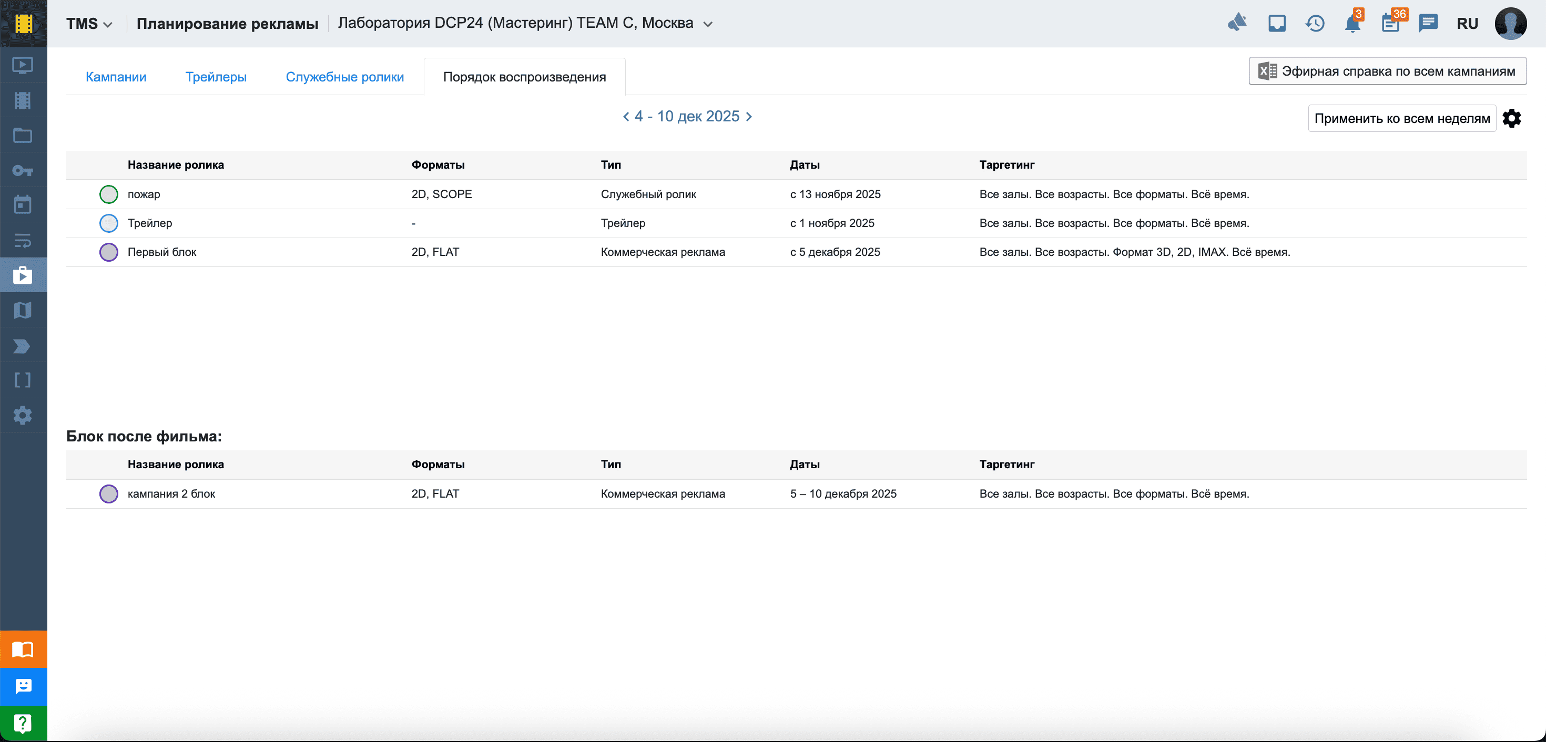Open the calendar tasks icon with badge 36
Image resolution: width=1546 pixels, height=742 pixels.
tap(1390, 24)
